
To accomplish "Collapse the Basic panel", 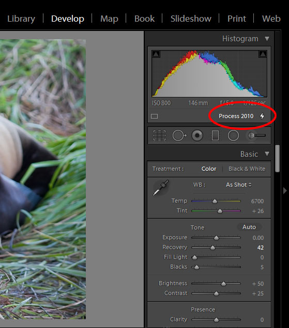I will [x=267, y=154].
